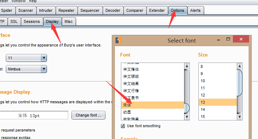258x139 pixels.
Task: Open the Help menu
Action: point(33,1)
